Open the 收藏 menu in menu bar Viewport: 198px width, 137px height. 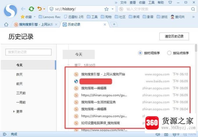(142, 2)
